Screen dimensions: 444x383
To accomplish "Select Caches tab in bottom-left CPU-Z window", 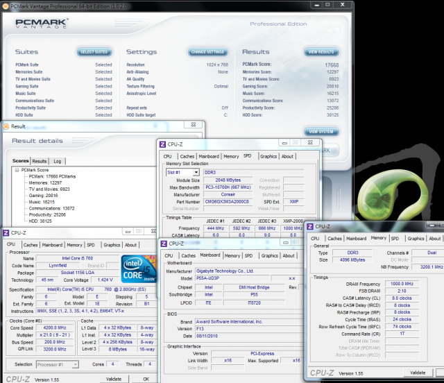I will pyautogui.click(x=31, y=245).
